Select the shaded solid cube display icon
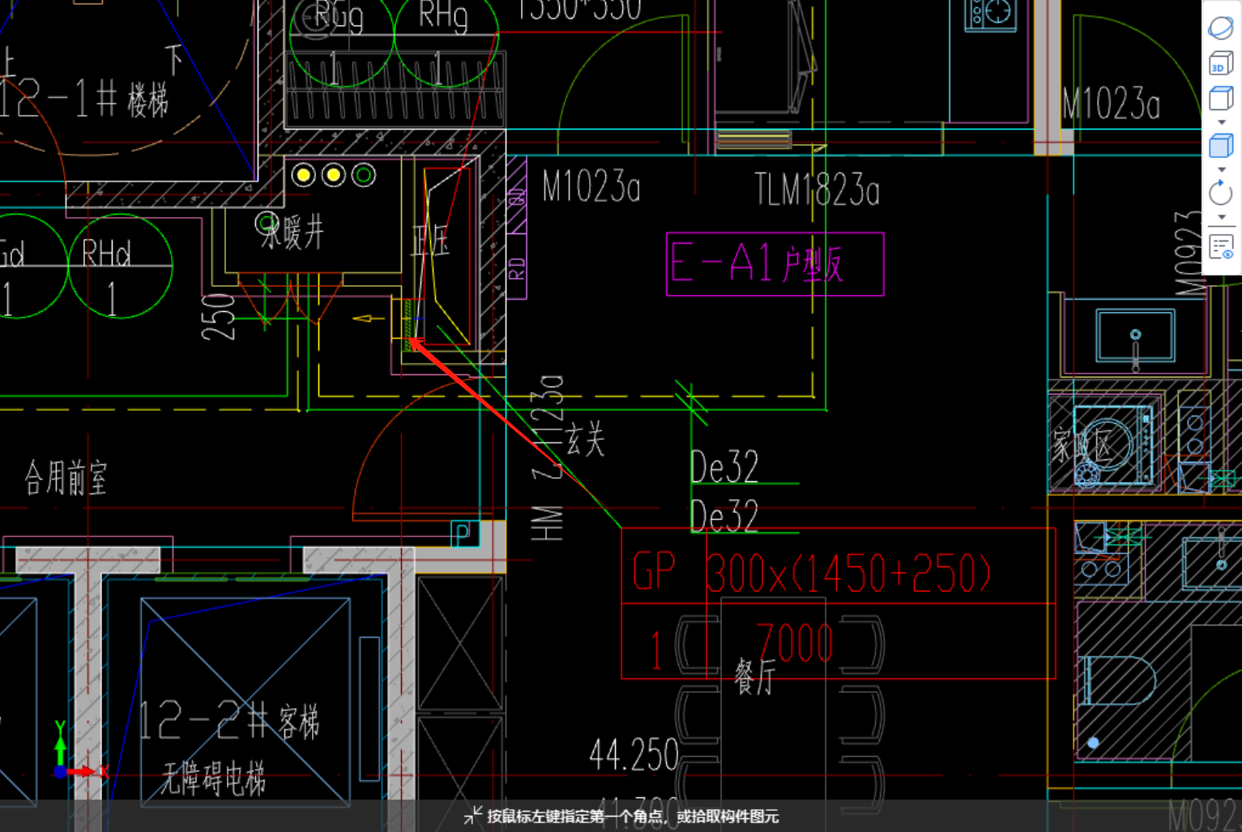1242x832 pixels. [1221, 146]
